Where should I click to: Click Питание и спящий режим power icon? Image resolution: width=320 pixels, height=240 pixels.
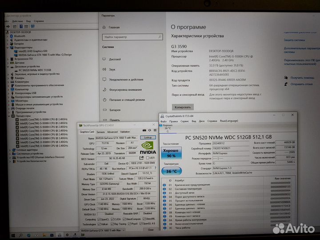tap(104, 100)
